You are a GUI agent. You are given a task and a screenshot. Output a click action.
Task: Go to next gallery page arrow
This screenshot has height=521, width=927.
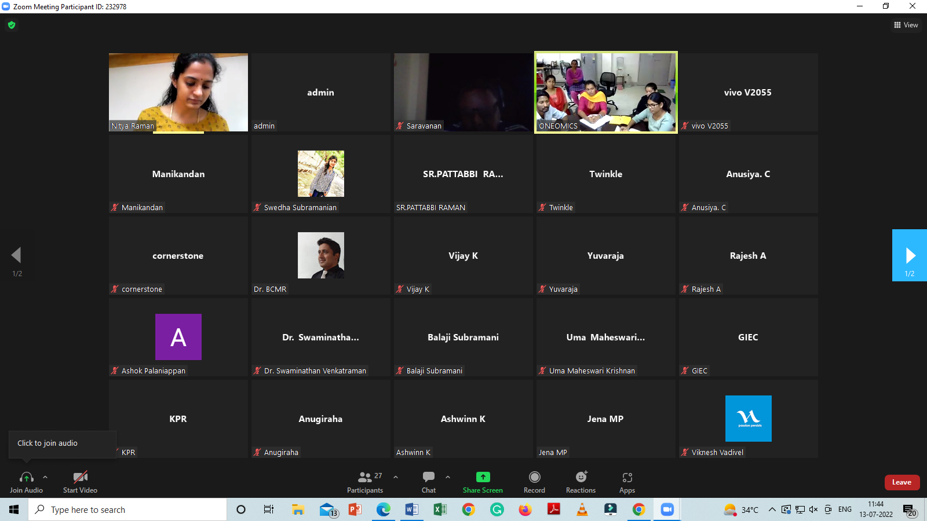910,255
